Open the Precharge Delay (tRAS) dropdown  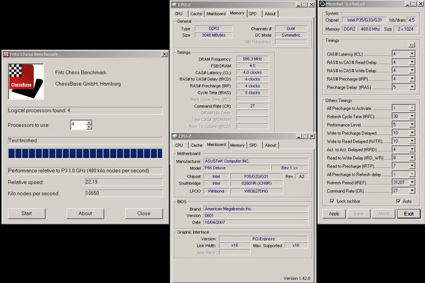coord(412,87)
